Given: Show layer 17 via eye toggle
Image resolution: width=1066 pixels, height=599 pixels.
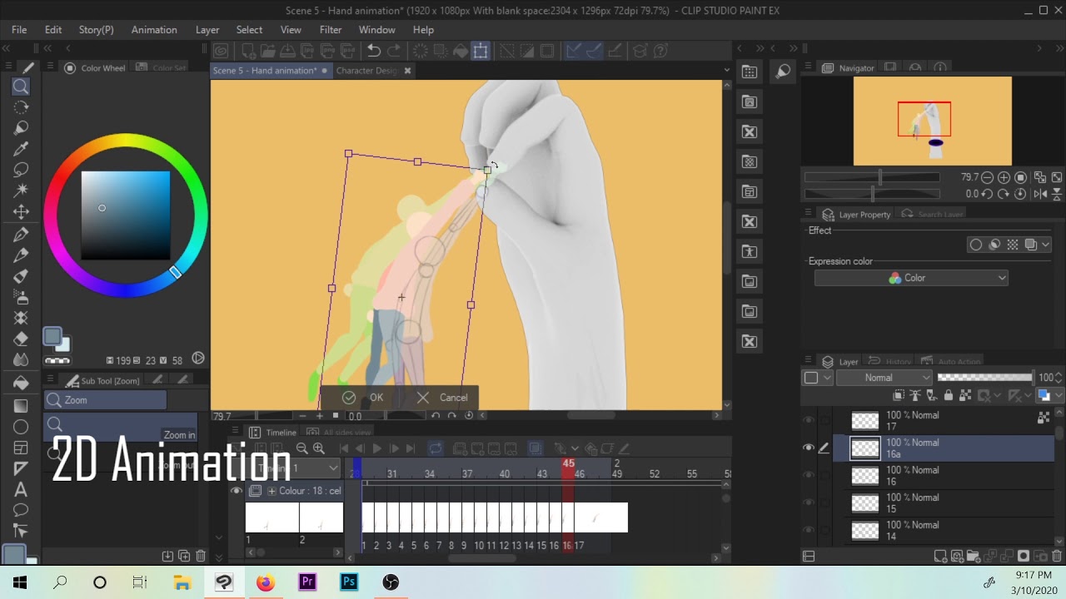Looking at the screenshot, I should pos(808,420).
